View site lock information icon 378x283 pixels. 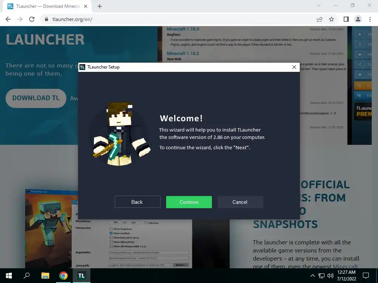(47, 19)
